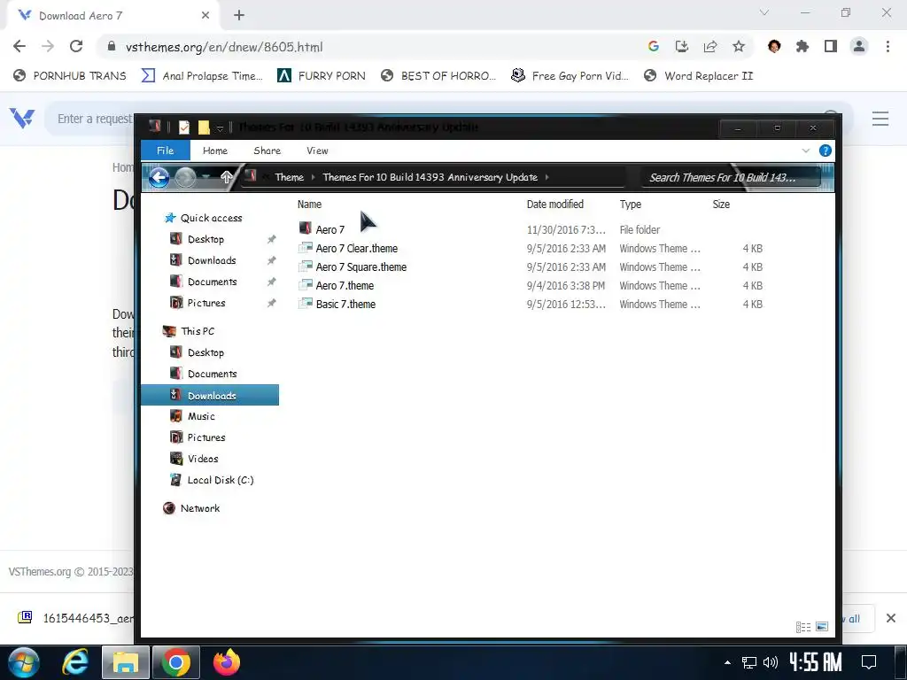Open Firefox from taskbar
This screenshot has width=907, height=680.
226,662
